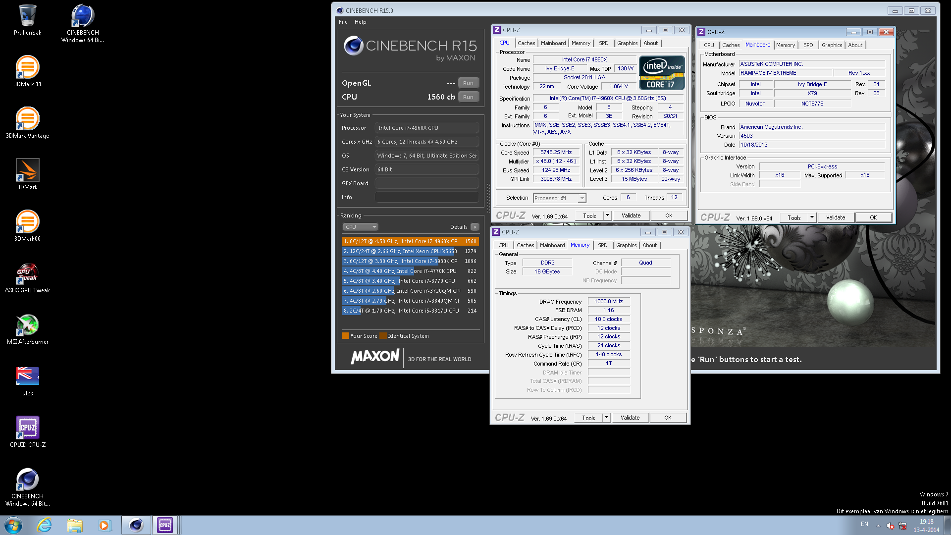Select the i7-4770K ranking row scoring 822
Screen dimensions: 951x535
coord(410,271)
